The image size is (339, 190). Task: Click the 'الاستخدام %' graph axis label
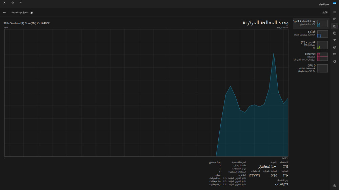click(282, 28)
